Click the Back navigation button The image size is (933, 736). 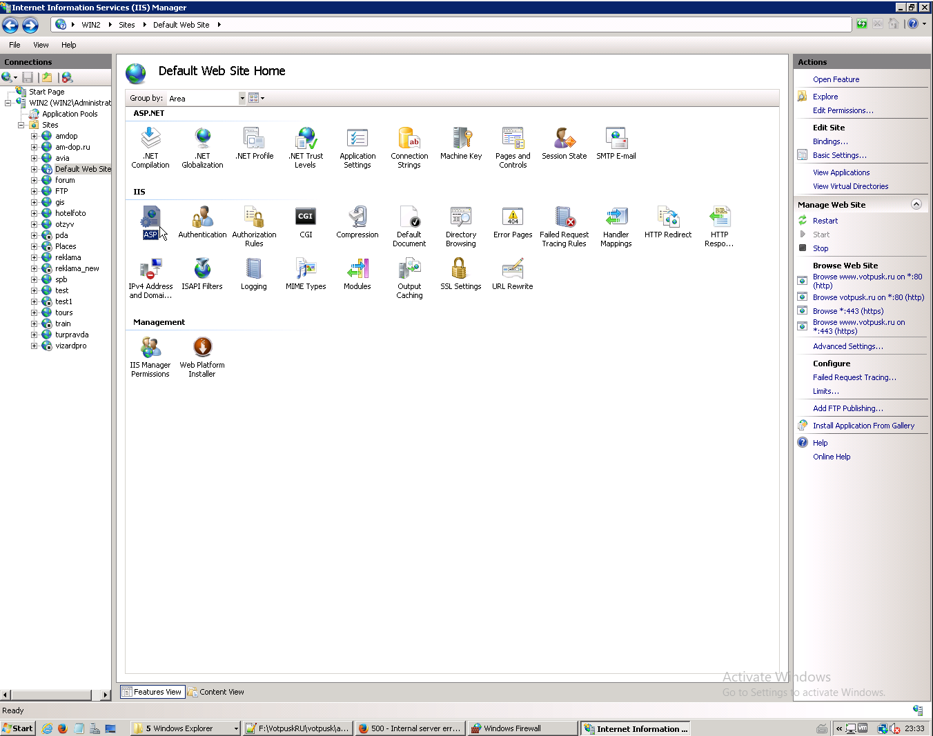coord(10,26)
